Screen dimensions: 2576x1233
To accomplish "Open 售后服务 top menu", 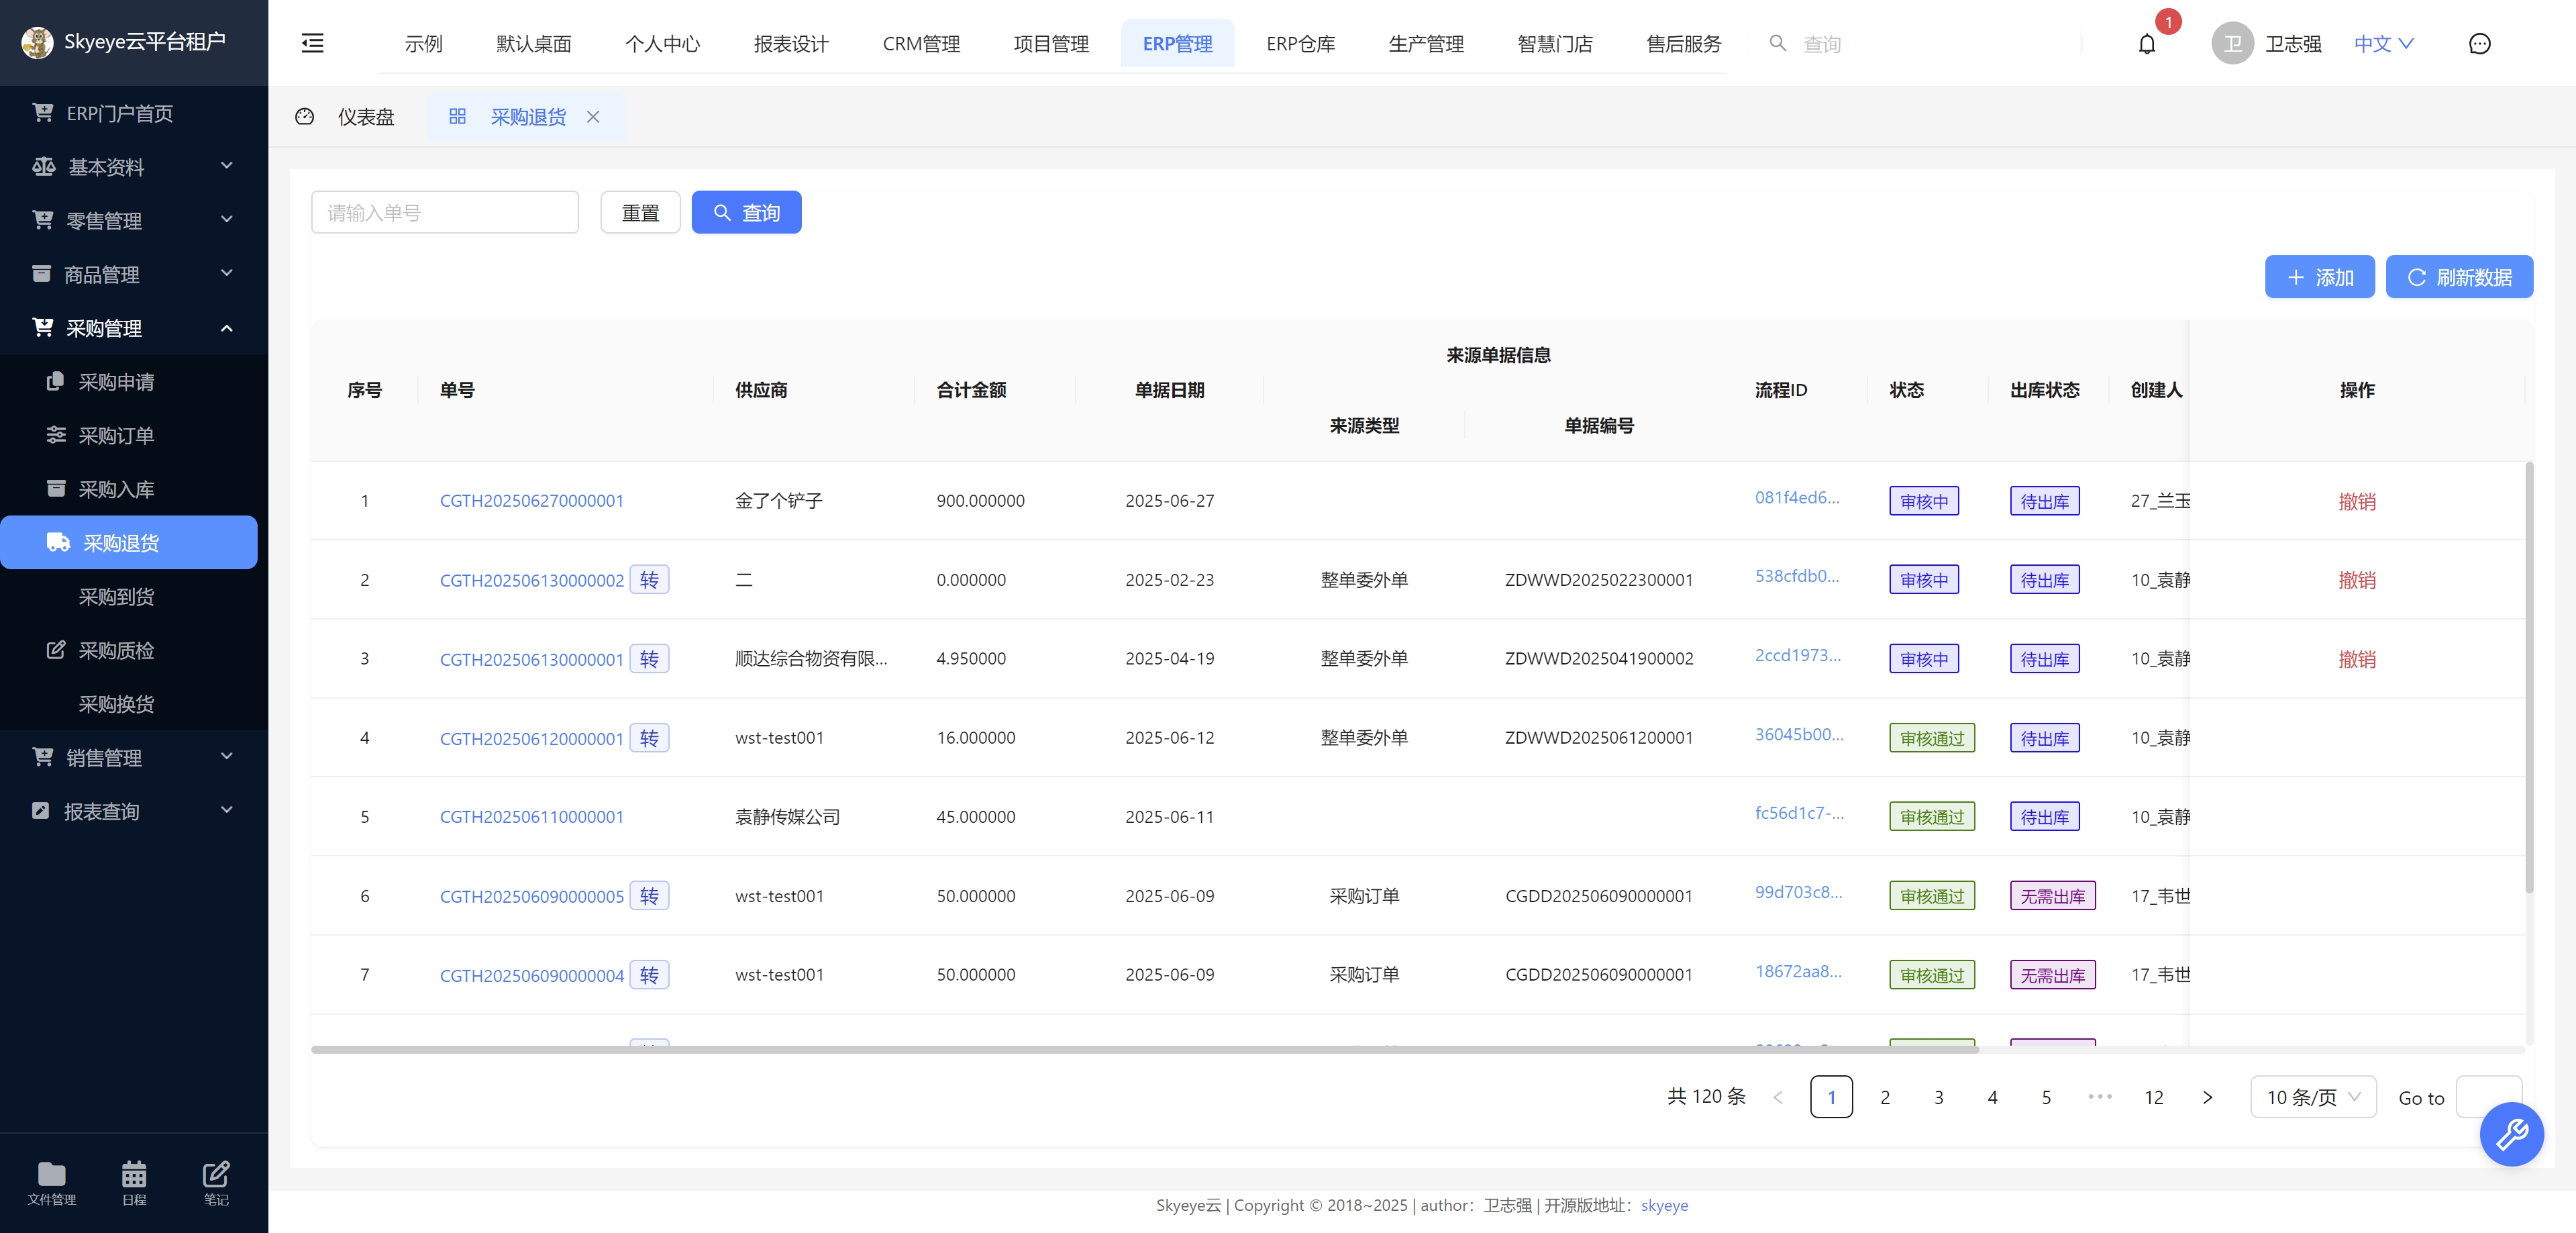I will point(1684,44).
